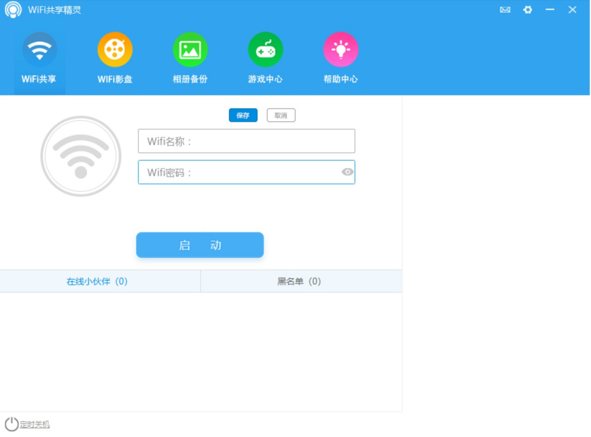
Task: Click the 取消 cancel button
Action: (281, 115)
